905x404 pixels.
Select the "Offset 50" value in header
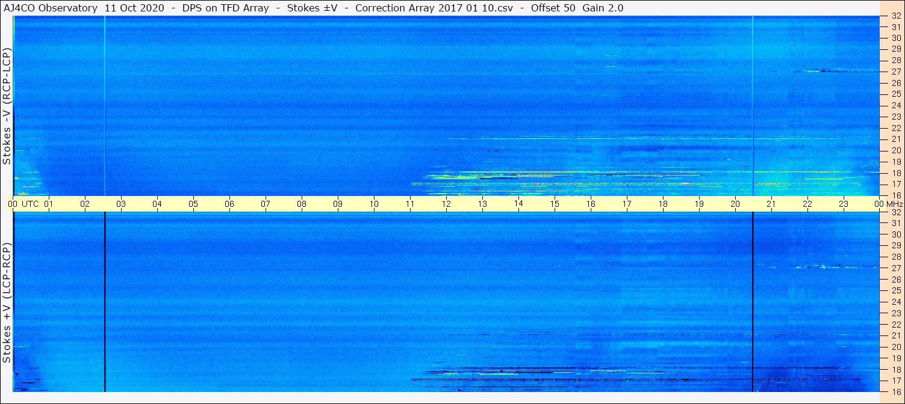[x=553, y=8]
